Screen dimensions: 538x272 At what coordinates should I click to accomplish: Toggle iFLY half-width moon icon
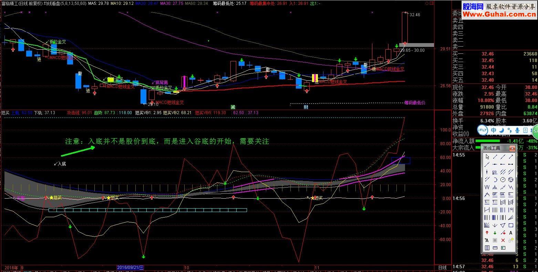501,130
